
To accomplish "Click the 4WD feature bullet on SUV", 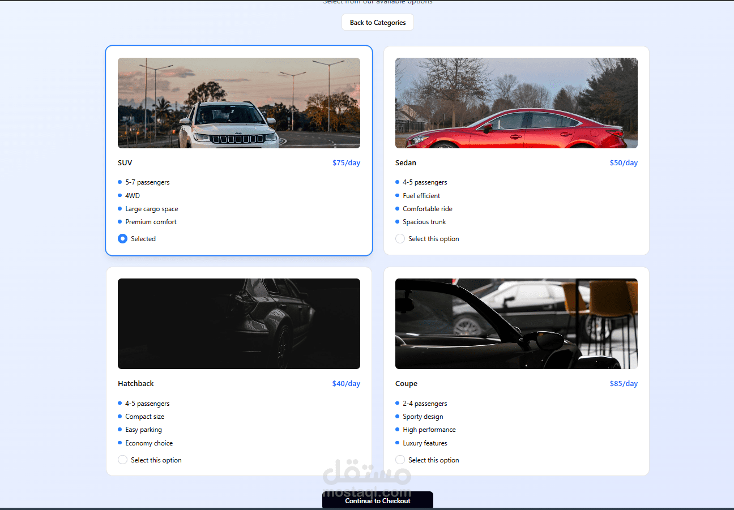I will tap(132, 195).
